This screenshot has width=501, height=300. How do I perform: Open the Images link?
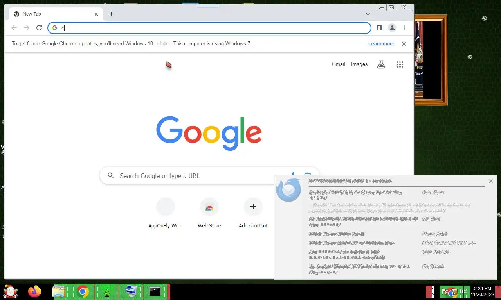click(359, 64)
